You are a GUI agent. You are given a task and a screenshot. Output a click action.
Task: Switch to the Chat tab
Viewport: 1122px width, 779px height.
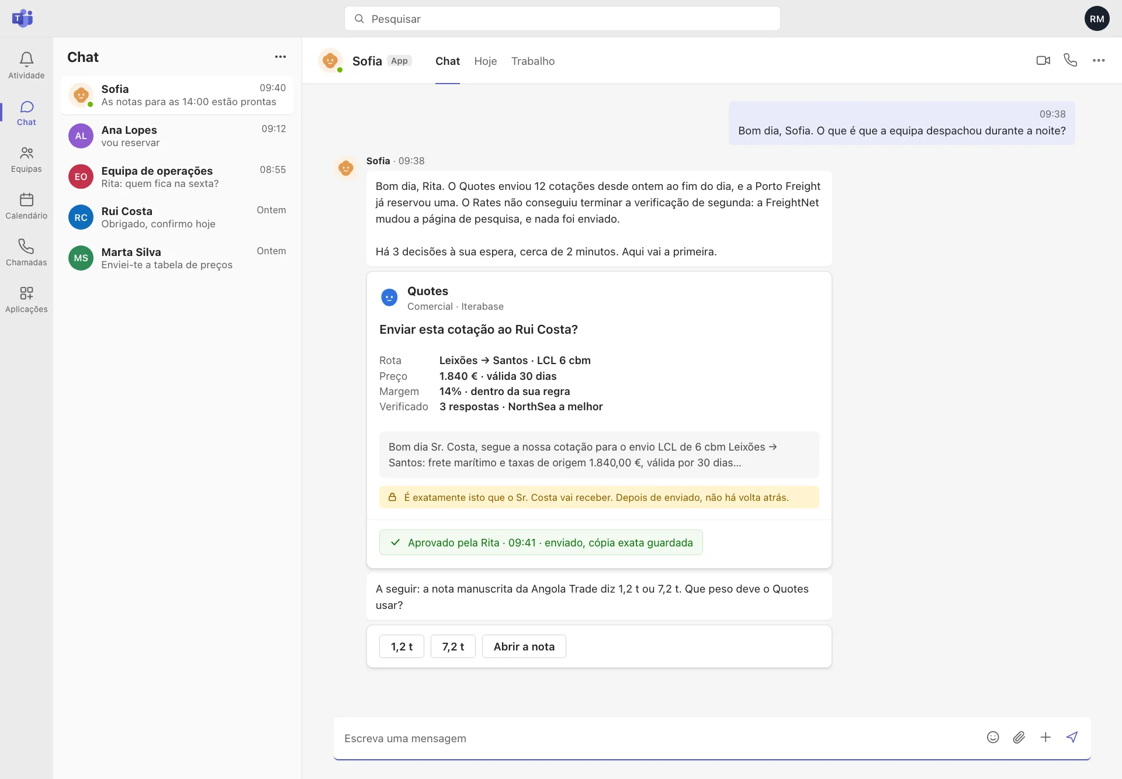coord(448,61)
